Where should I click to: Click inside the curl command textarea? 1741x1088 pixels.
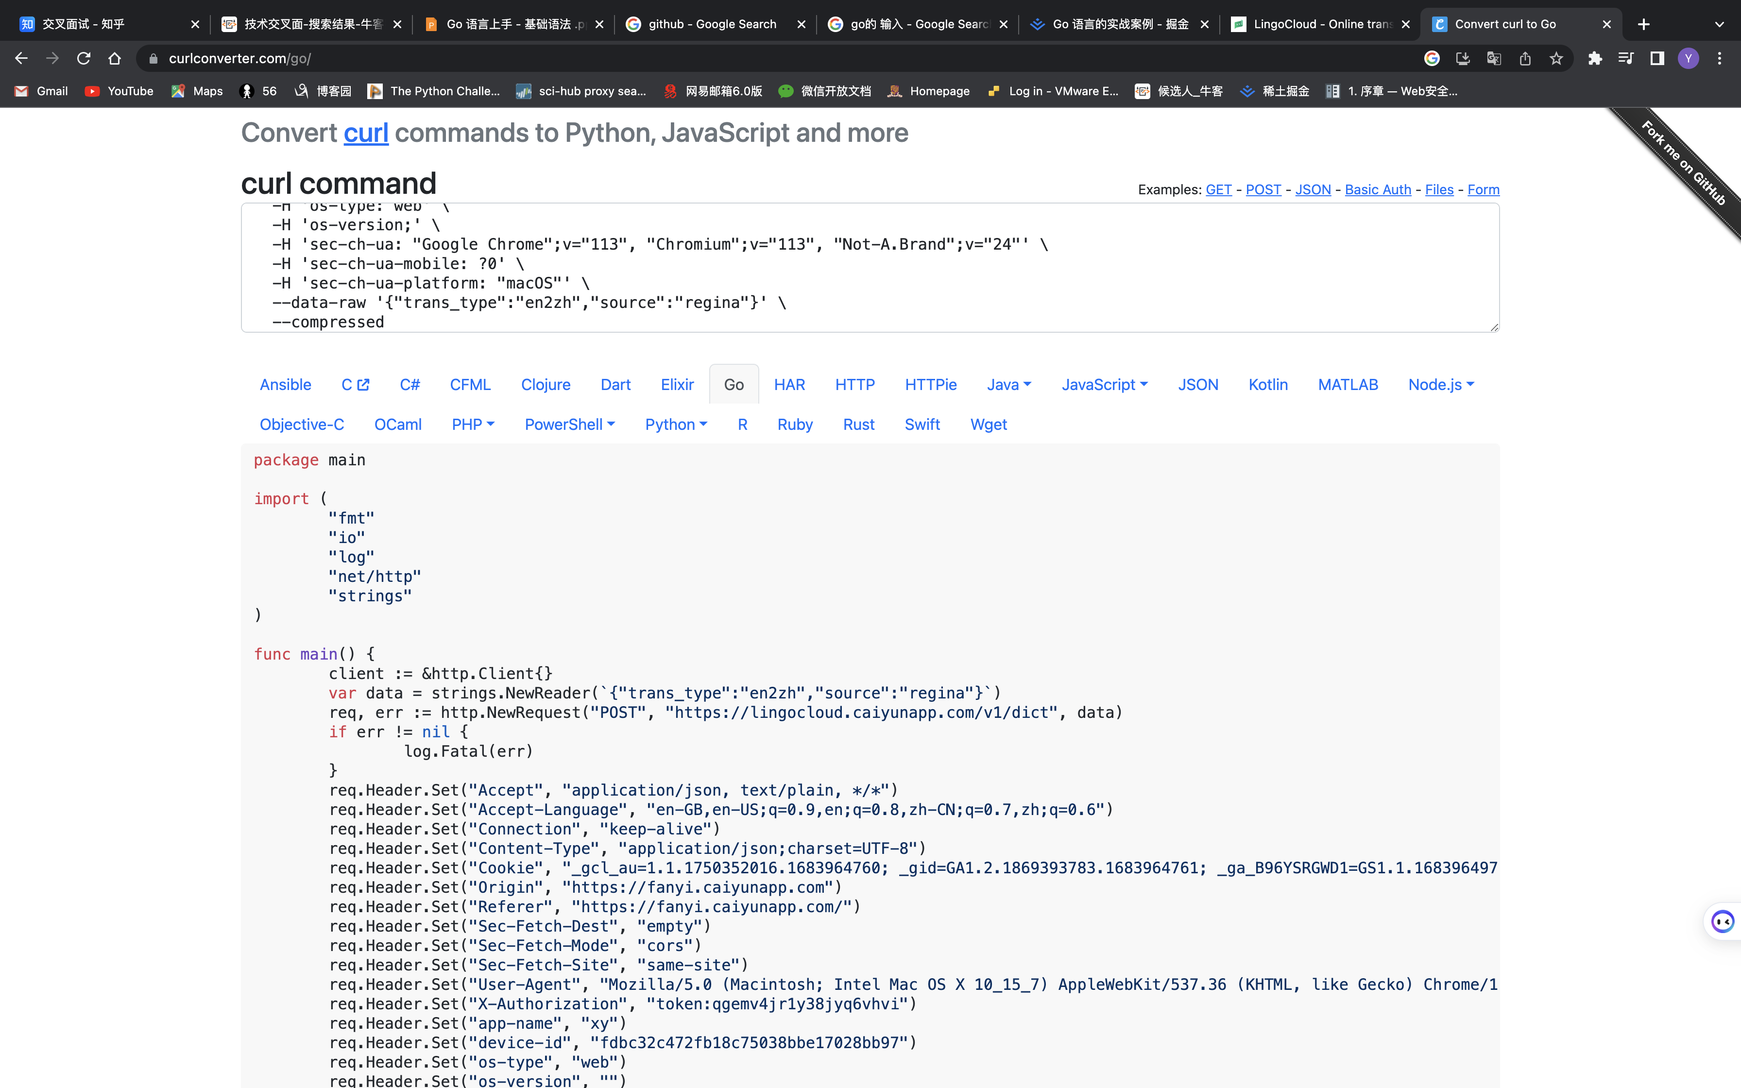point(870,268)
